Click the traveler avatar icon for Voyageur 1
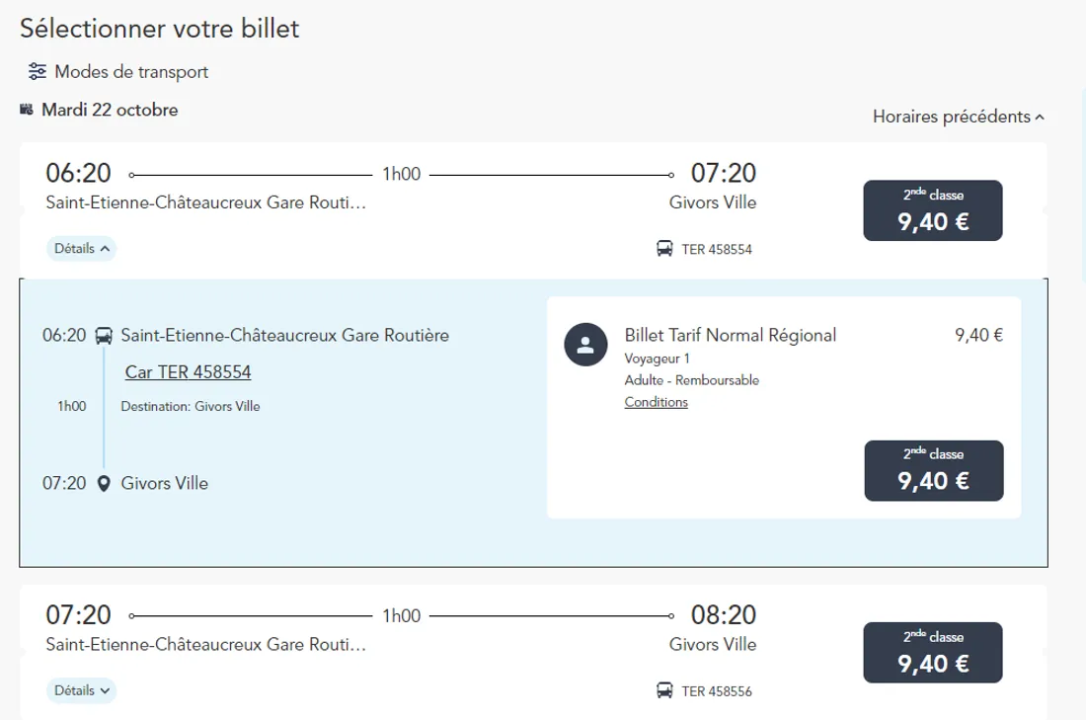 (584, 345)
